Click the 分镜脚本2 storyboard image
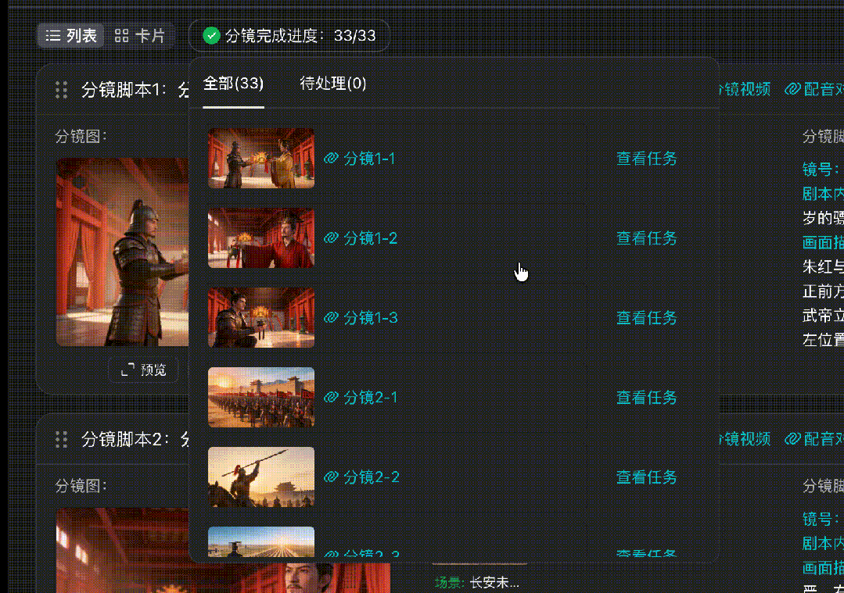The height and width of the screenshot is (593, 844). (x=123, y=550)
